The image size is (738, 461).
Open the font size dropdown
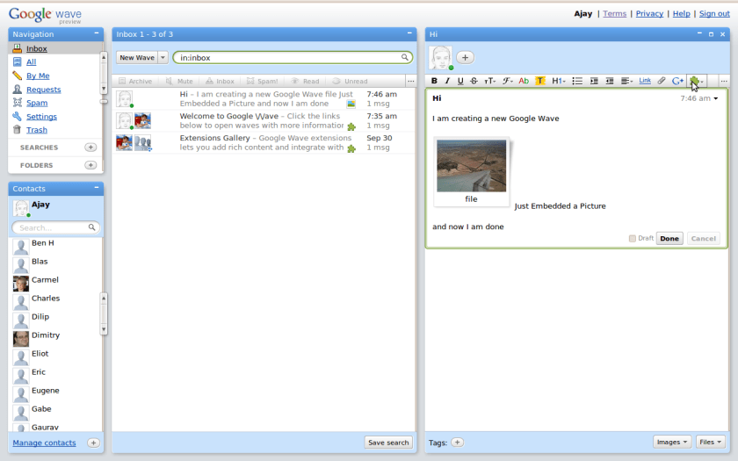tap(490, 81)
